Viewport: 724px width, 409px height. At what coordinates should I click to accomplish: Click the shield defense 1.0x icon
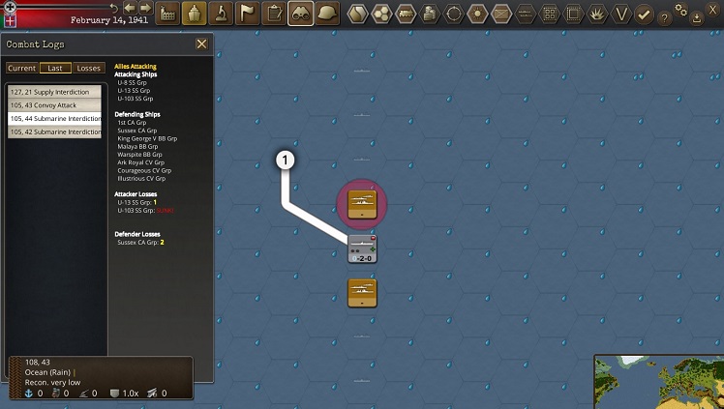(114, 394)
